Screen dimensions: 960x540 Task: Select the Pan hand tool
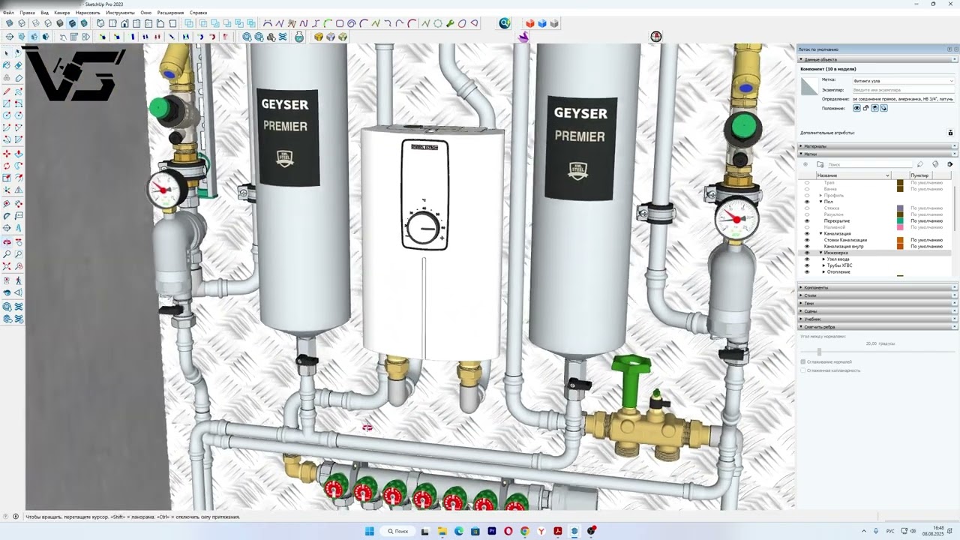(x=19, y=241)
